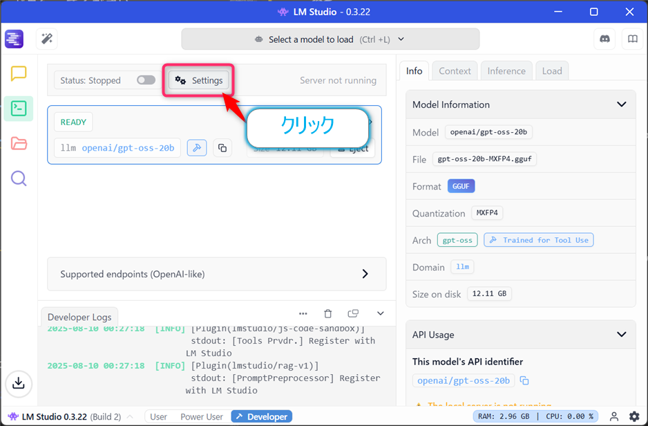This screenshot has width=648, height=426.
Task: Open the Developer terminal section in sidebar
Action: (x=19, y=109)
